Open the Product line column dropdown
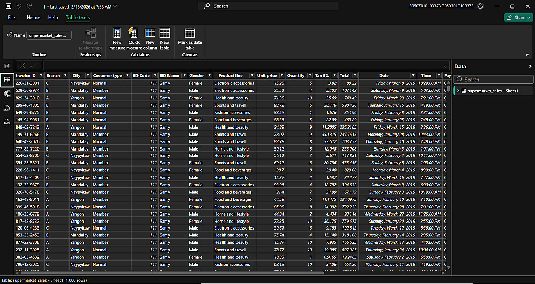Screen dimensions: 535x284 252,76
